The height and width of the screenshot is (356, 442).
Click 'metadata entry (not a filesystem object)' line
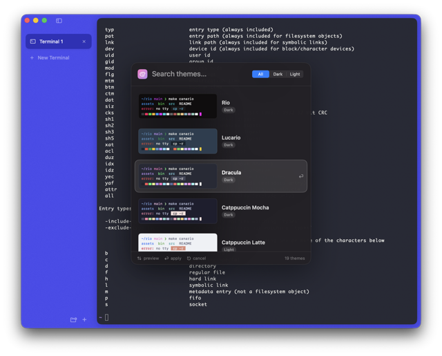tap(249, 292)
